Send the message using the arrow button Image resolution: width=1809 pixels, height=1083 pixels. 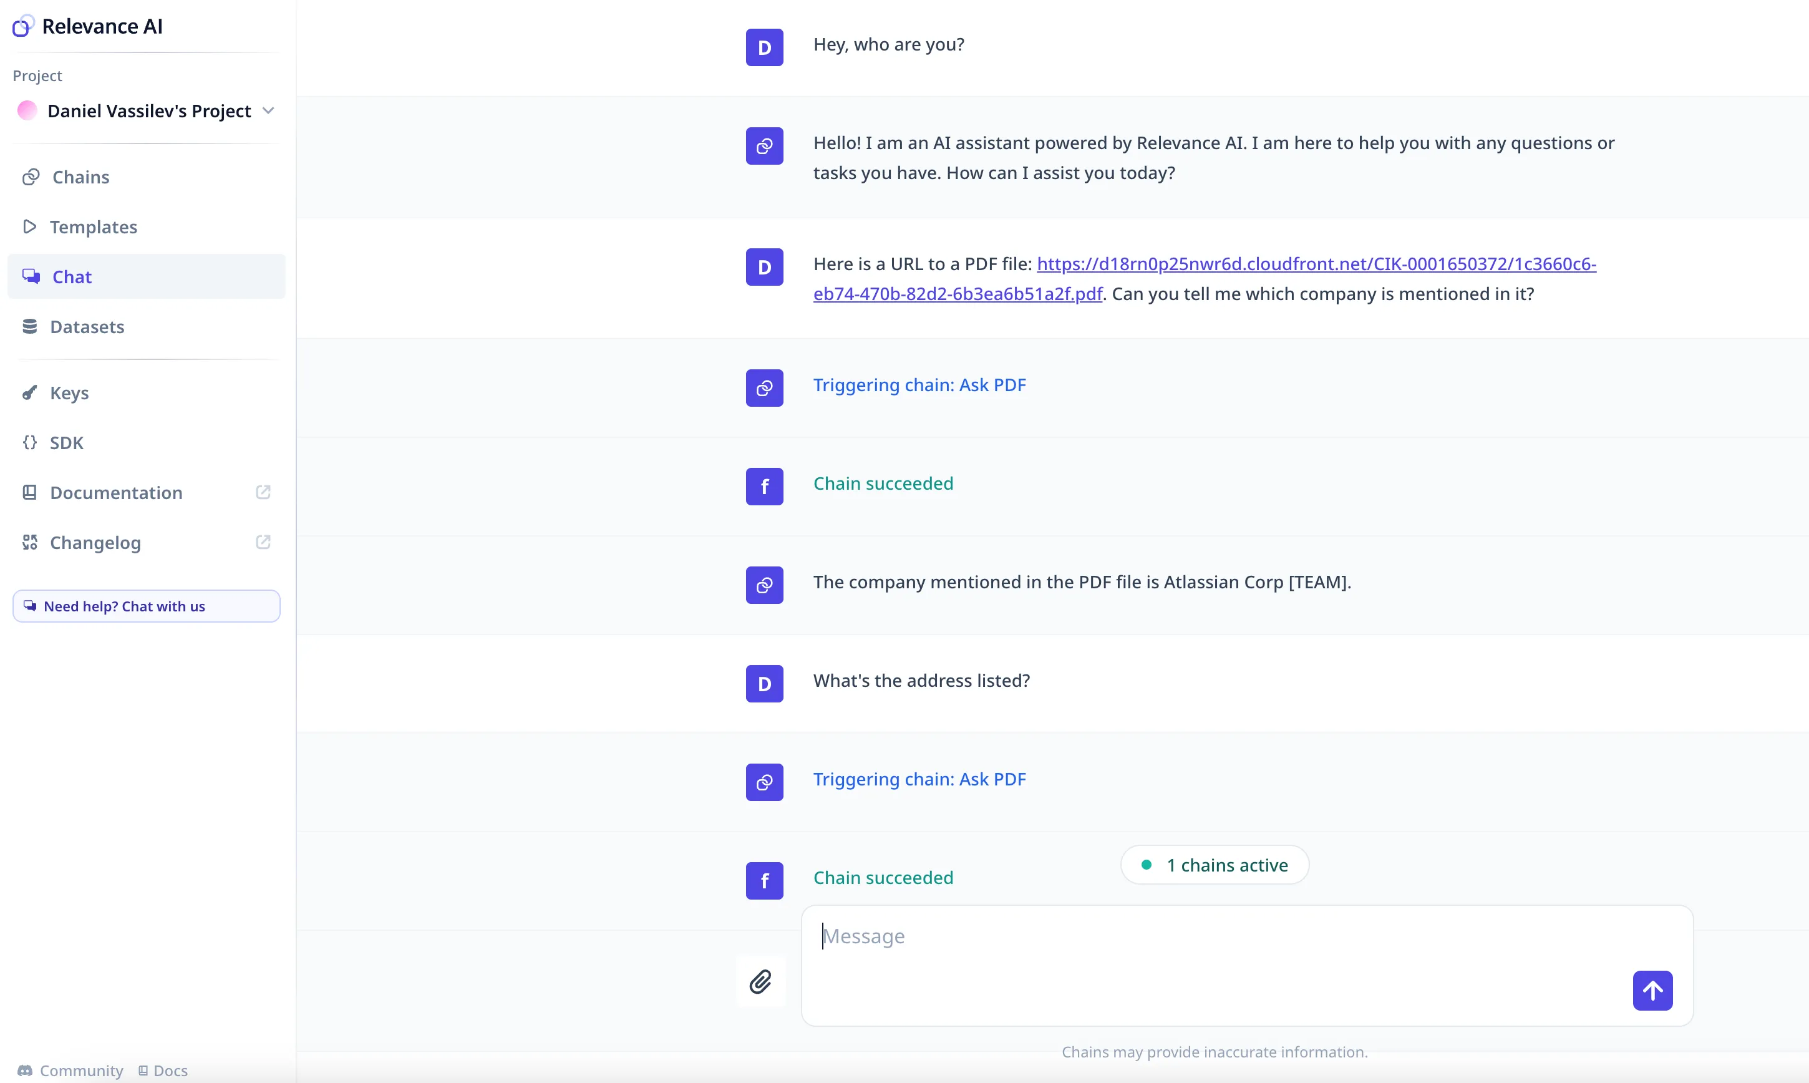(x=1653, y=990)
